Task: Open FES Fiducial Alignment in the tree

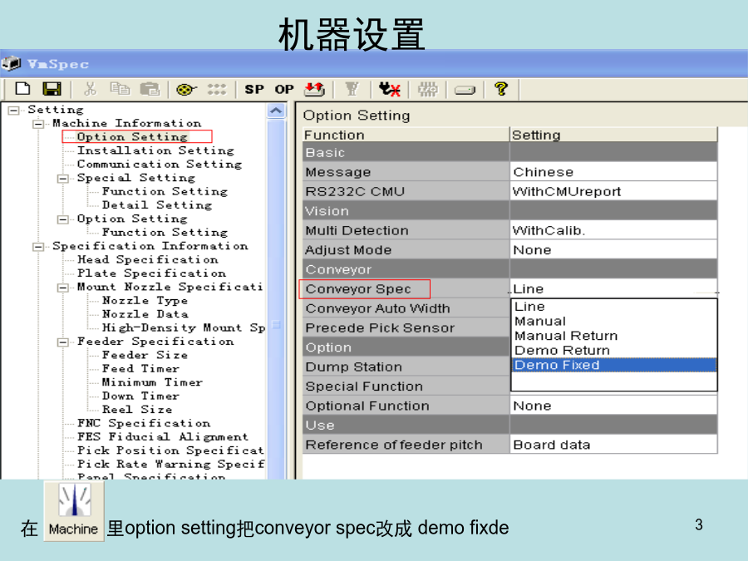Action: pos(163,437)
